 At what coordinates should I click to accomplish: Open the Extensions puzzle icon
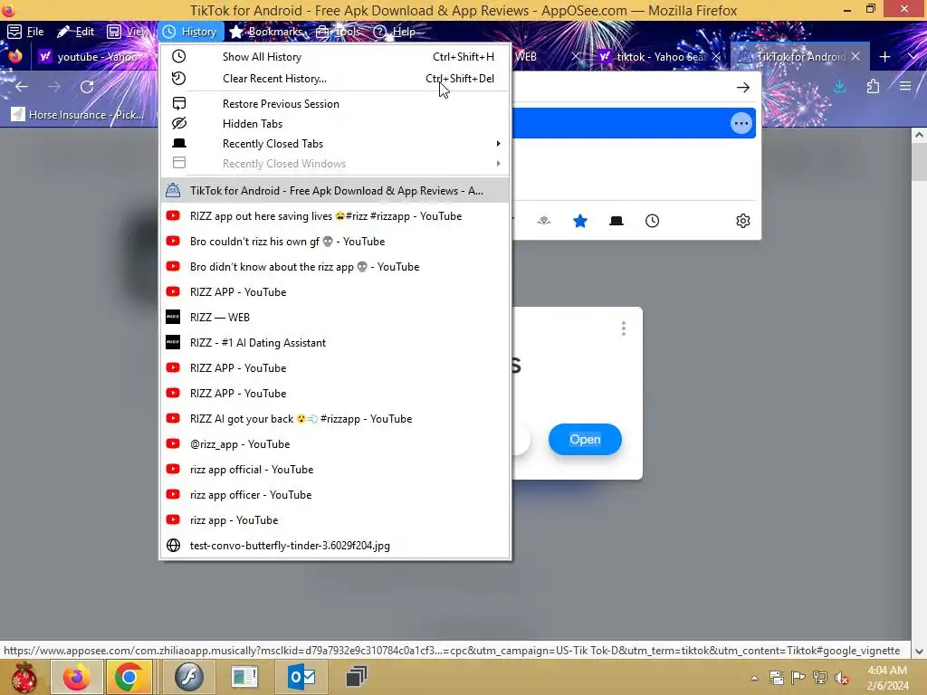[x=873, y=87]
